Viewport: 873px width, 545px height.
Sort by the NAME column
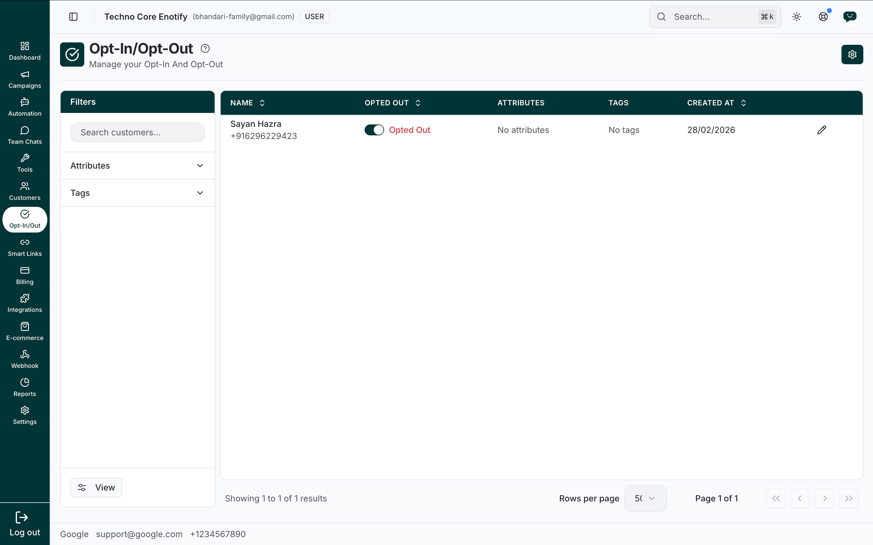pyautogui.click(x=247, y=103)
